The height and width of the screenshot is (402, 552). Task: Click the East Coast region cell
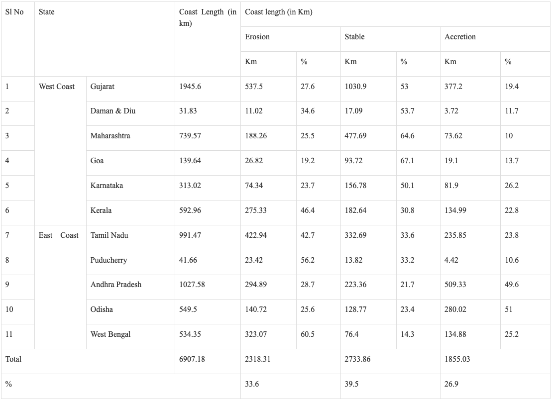point(59,235)
